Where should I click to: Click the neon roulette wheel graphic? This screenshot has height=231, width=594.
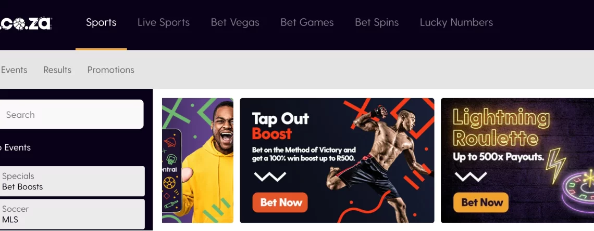tap(578, 192)
